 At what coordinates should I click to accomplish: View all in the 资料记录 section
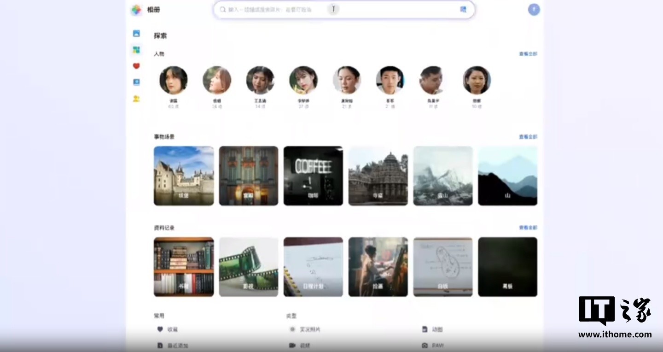point(528,228)
